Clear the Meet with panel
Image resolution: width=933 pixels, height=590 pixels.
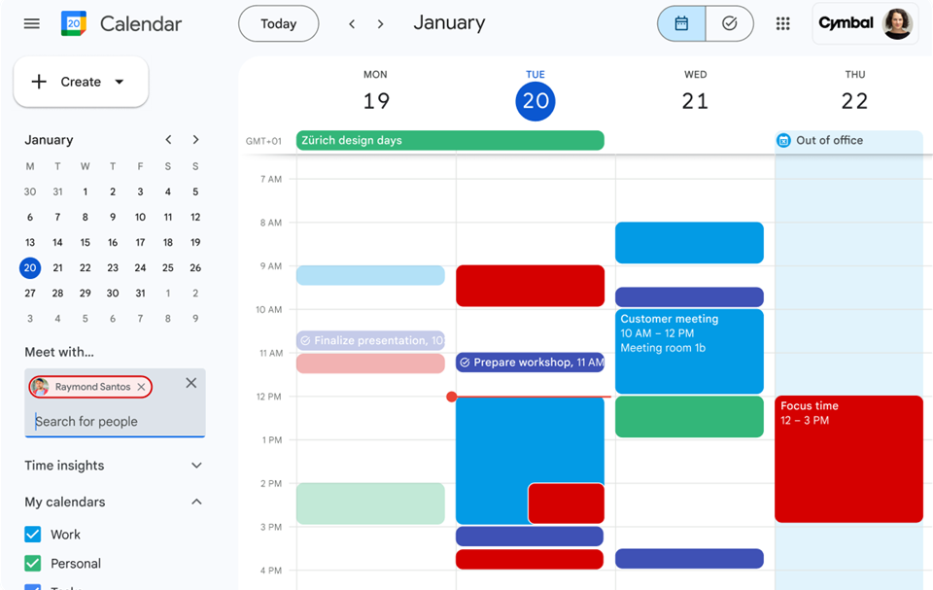click(x=191, y=383)
